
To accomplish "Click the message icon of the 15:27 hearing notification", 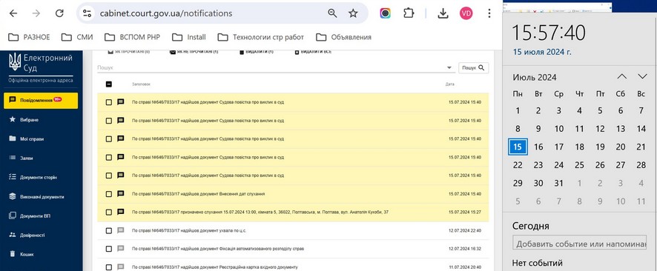I will point(121,212).
